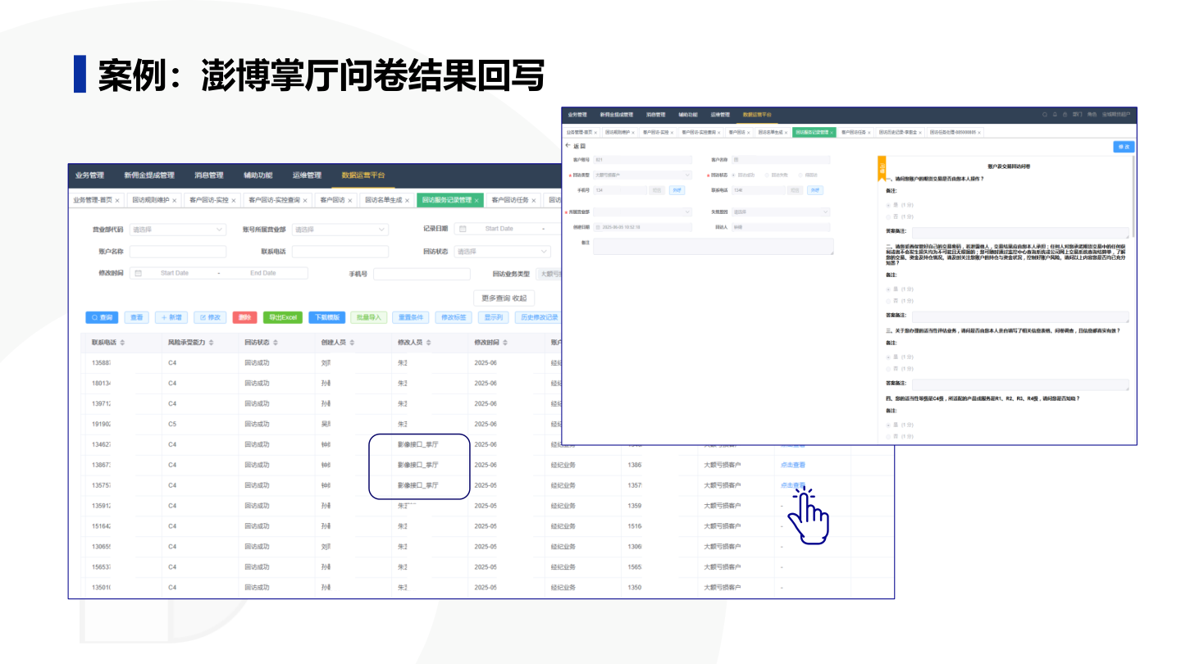The width and height of the screenshot is (1181, 664).
Task: Click the red 删除 button
Action: (x=244, y=317)
